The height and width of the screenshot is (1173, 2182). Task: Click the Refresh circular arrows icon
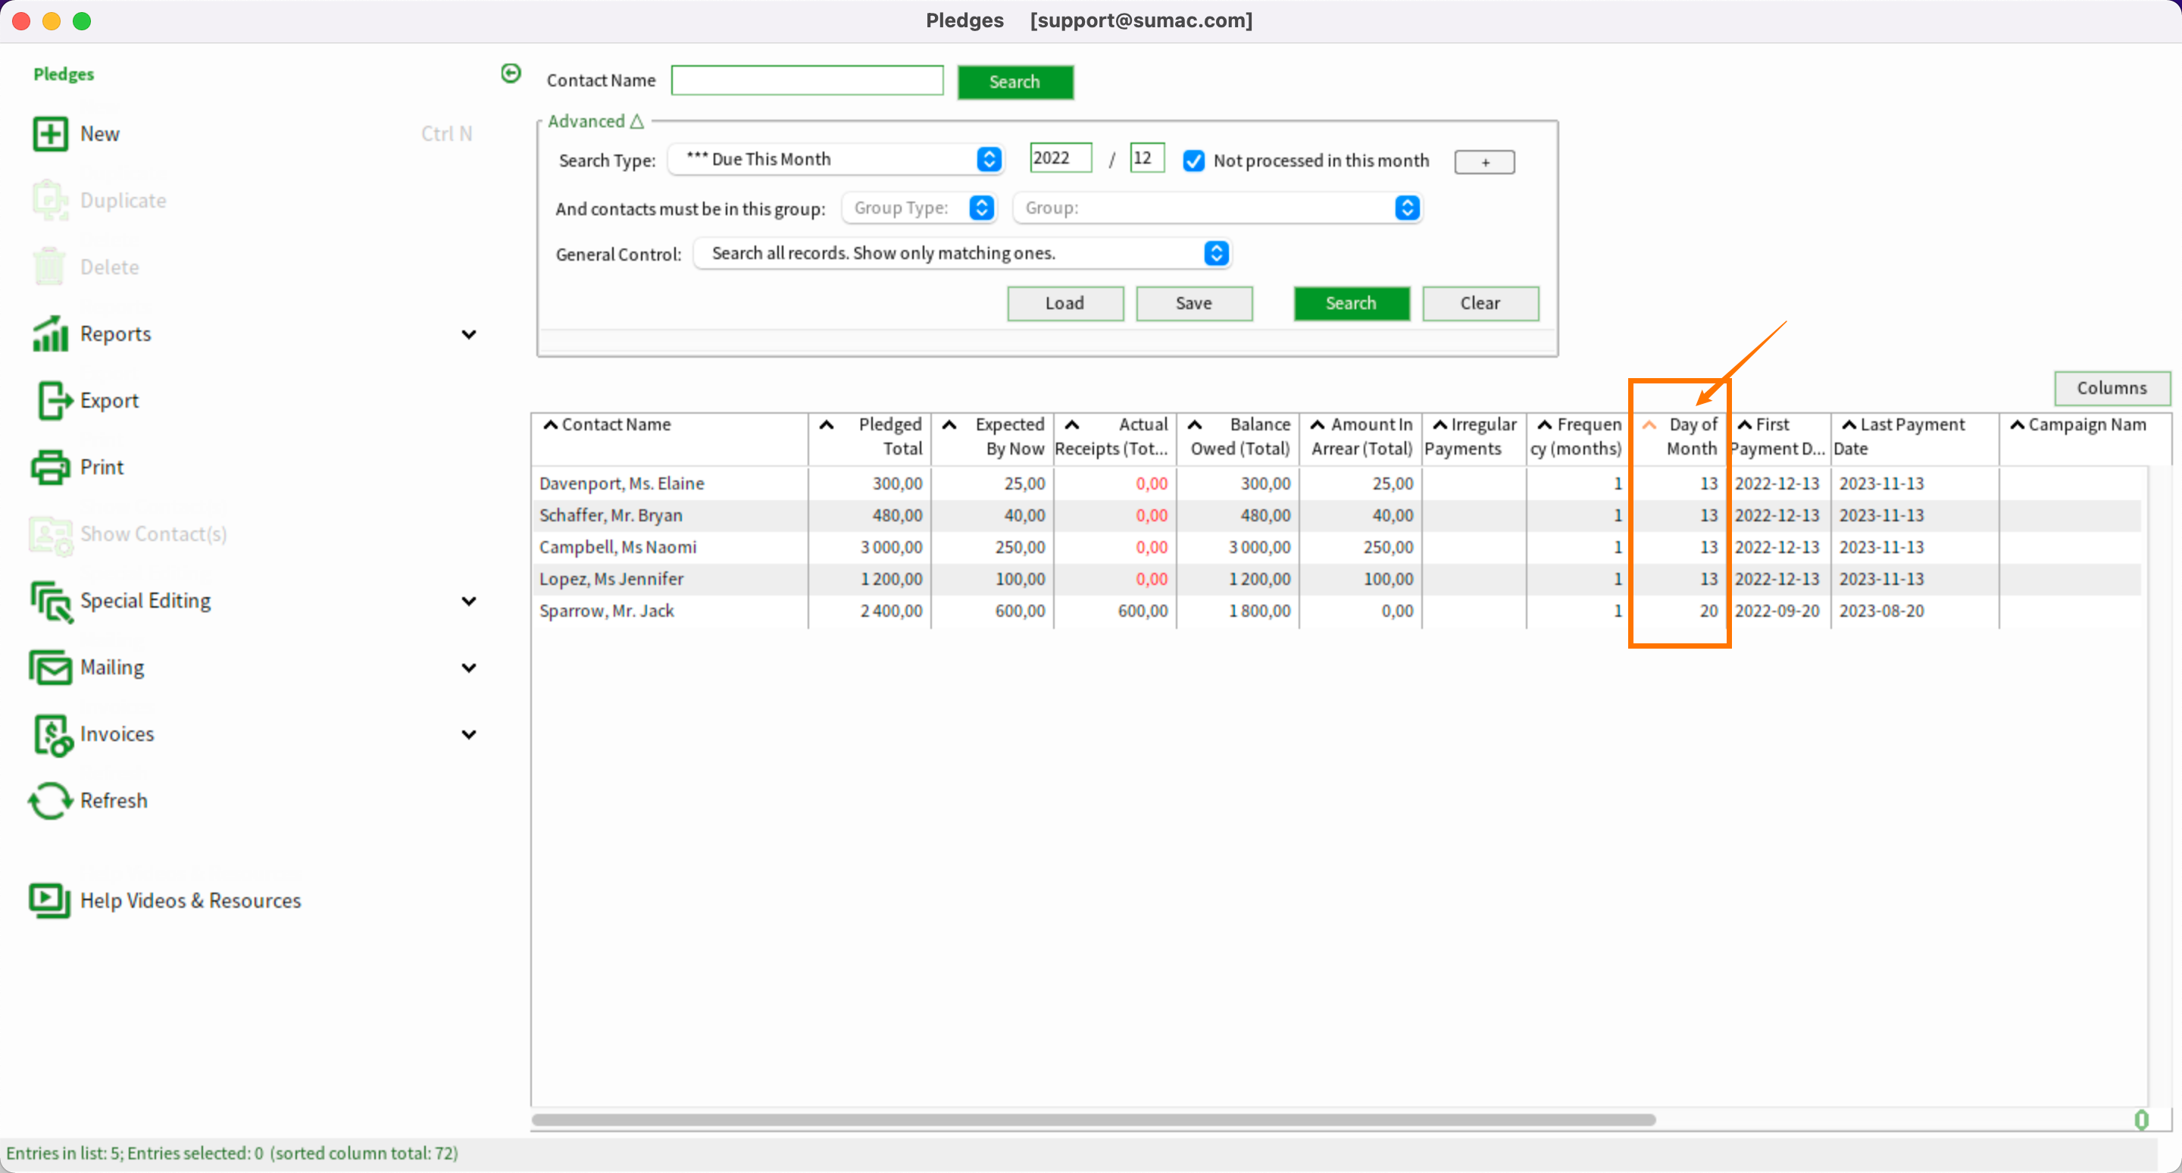click(x=50, y=801)
